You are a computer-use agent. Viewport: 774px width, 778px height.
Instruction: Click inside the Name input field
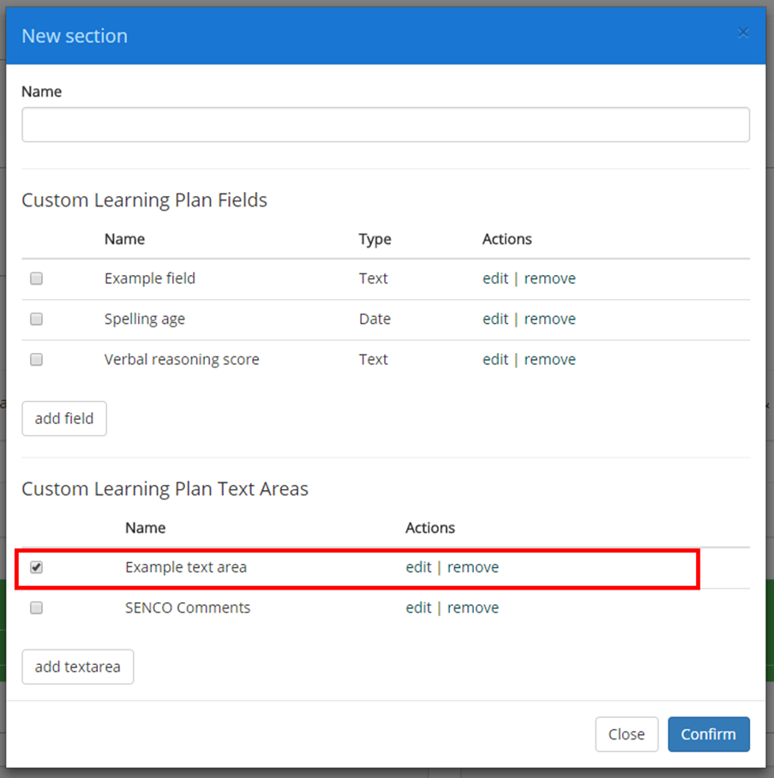(x=386, y=124)
